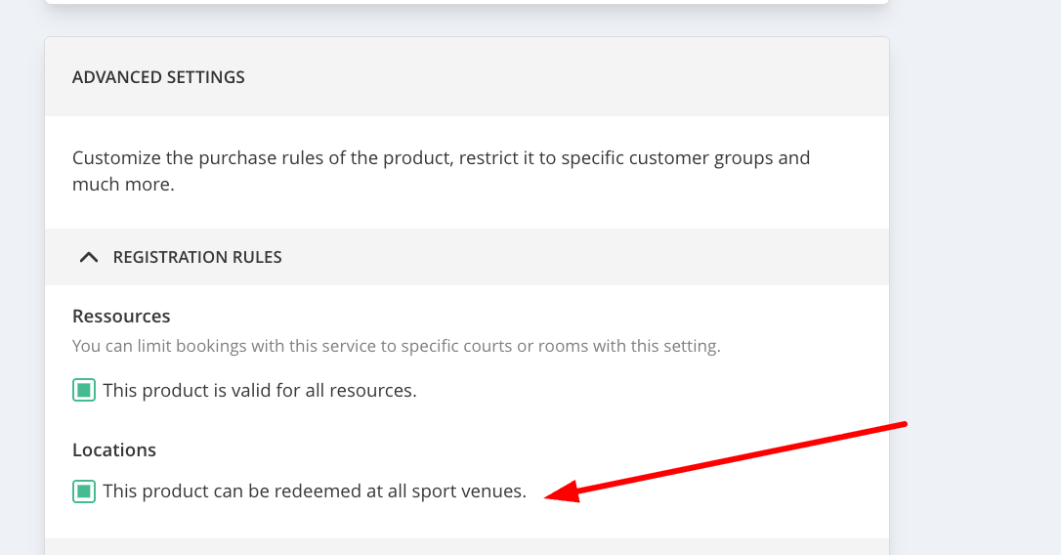Click label 'This product can be redeemed' text
The height and width of the screenshot is (555, 1061).
[x=233, y=491]
